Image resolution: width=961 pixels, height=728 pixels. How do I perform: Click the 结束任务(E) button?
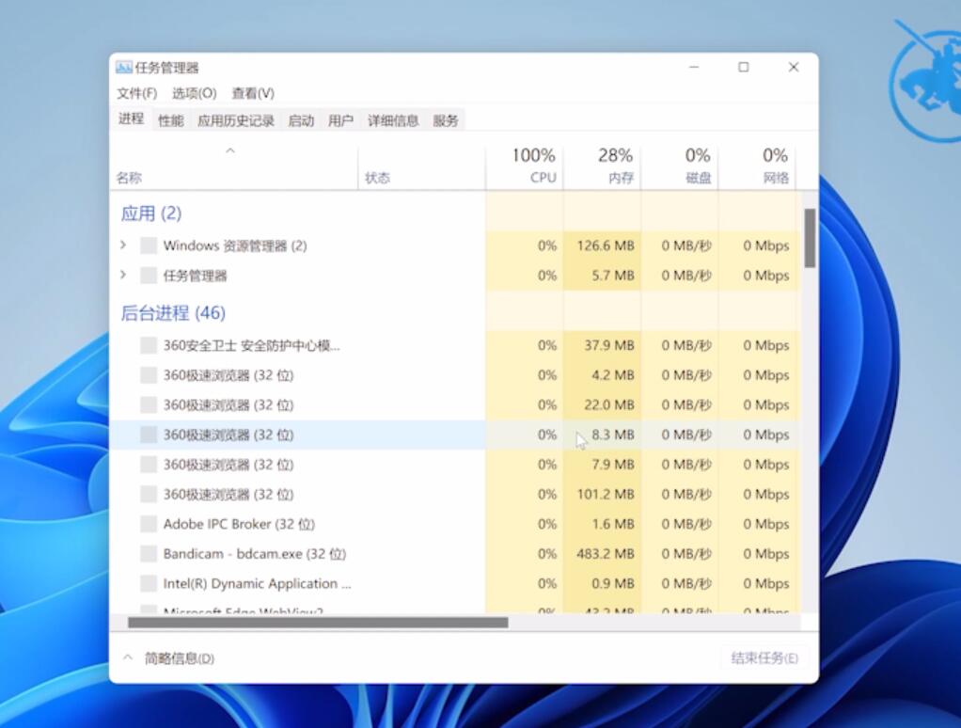pos(764,658)
